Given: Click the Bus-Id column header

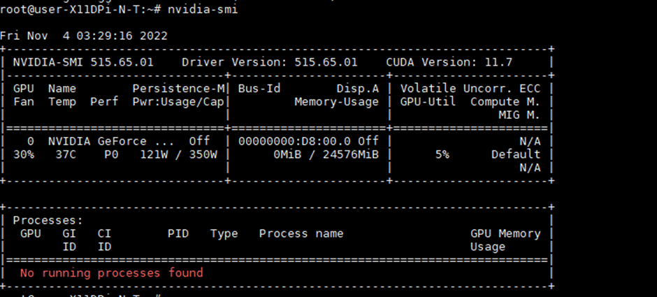Looking at the screenshot, I should click(259, 89).
